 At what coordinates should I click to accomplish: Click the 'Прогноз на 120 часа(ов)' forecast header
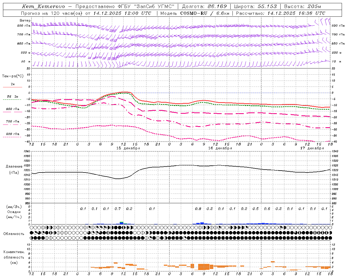pos(52,13)
